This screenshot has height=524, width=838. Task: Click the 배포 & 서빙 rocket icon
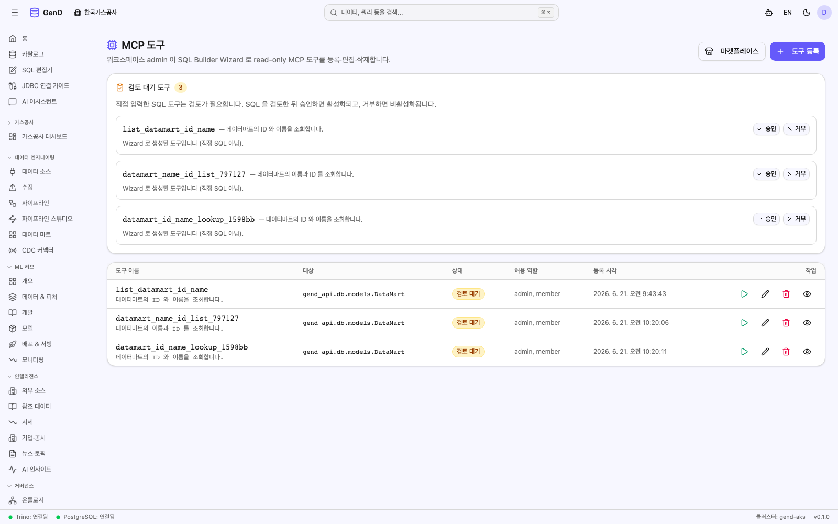point(13,344)
